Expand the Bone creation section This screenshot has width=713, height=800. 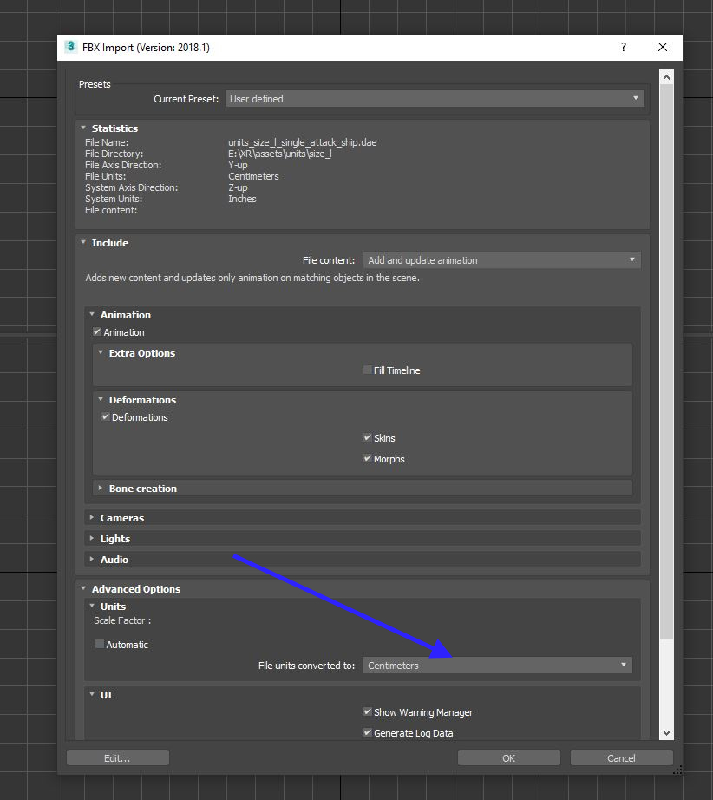pyautogui.click(x=143, y=489)
